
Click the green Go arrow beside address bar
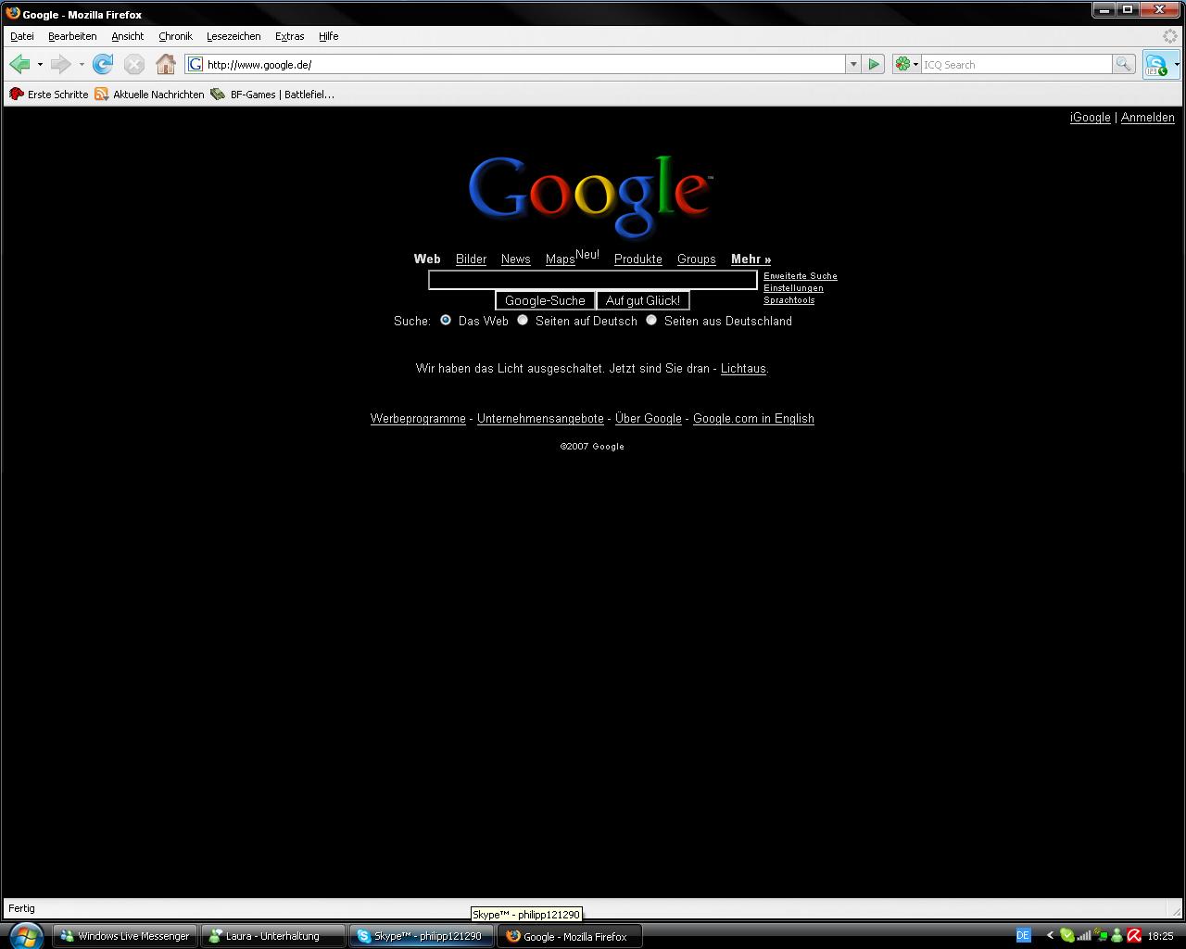click(x=873, y=64)
